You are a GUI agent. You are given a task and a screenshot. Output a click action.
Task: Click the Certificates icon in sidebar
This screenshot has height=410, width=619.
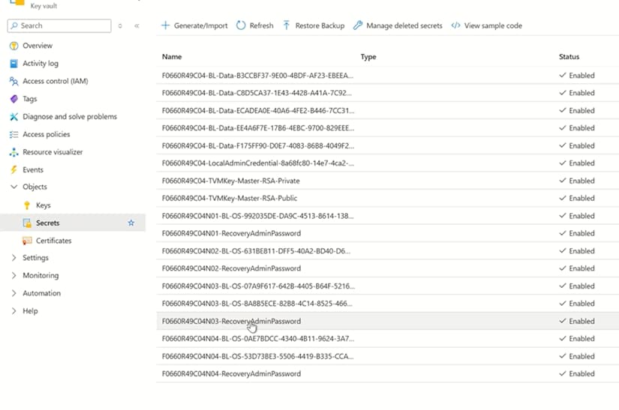coord(27,241)
